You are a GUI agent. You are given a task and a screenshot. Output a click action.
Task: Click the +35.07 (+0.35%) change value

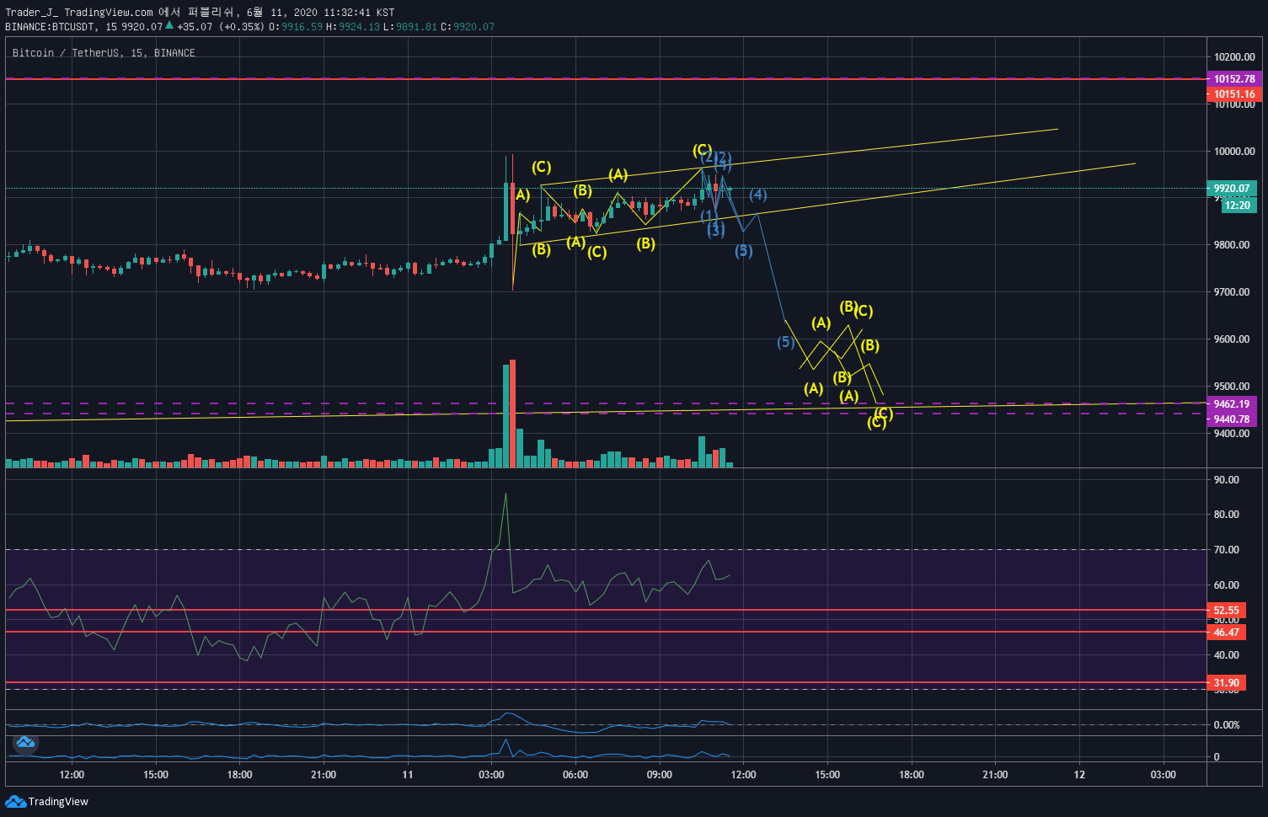pos(220,27)
